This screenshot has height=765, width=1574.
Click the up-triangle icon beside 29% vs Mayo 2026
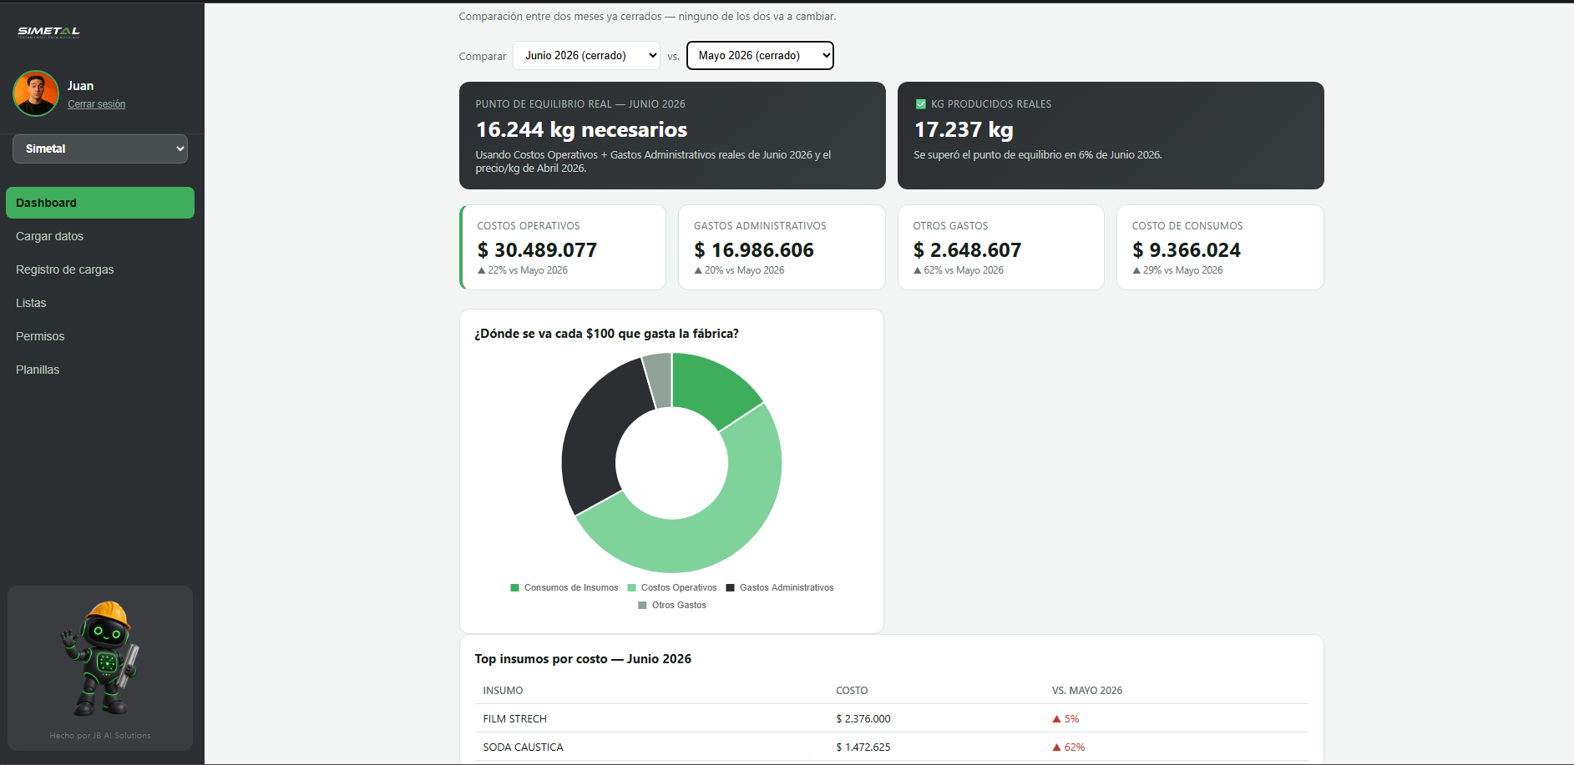(1136, 270)
